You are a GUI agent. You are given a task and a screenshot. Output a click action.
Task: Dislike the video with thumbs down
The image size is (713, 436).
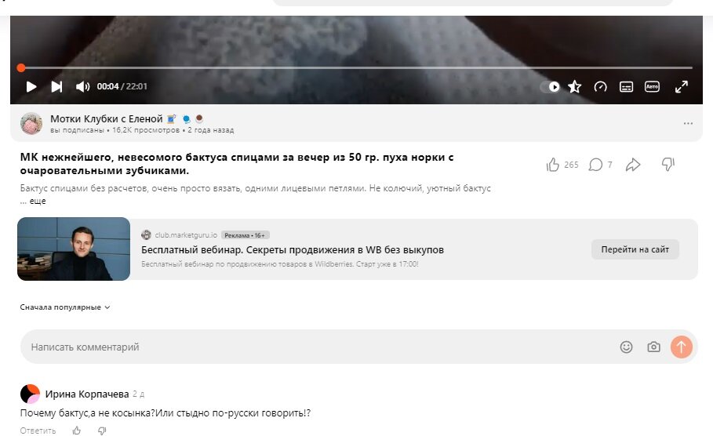coord(668,164)
